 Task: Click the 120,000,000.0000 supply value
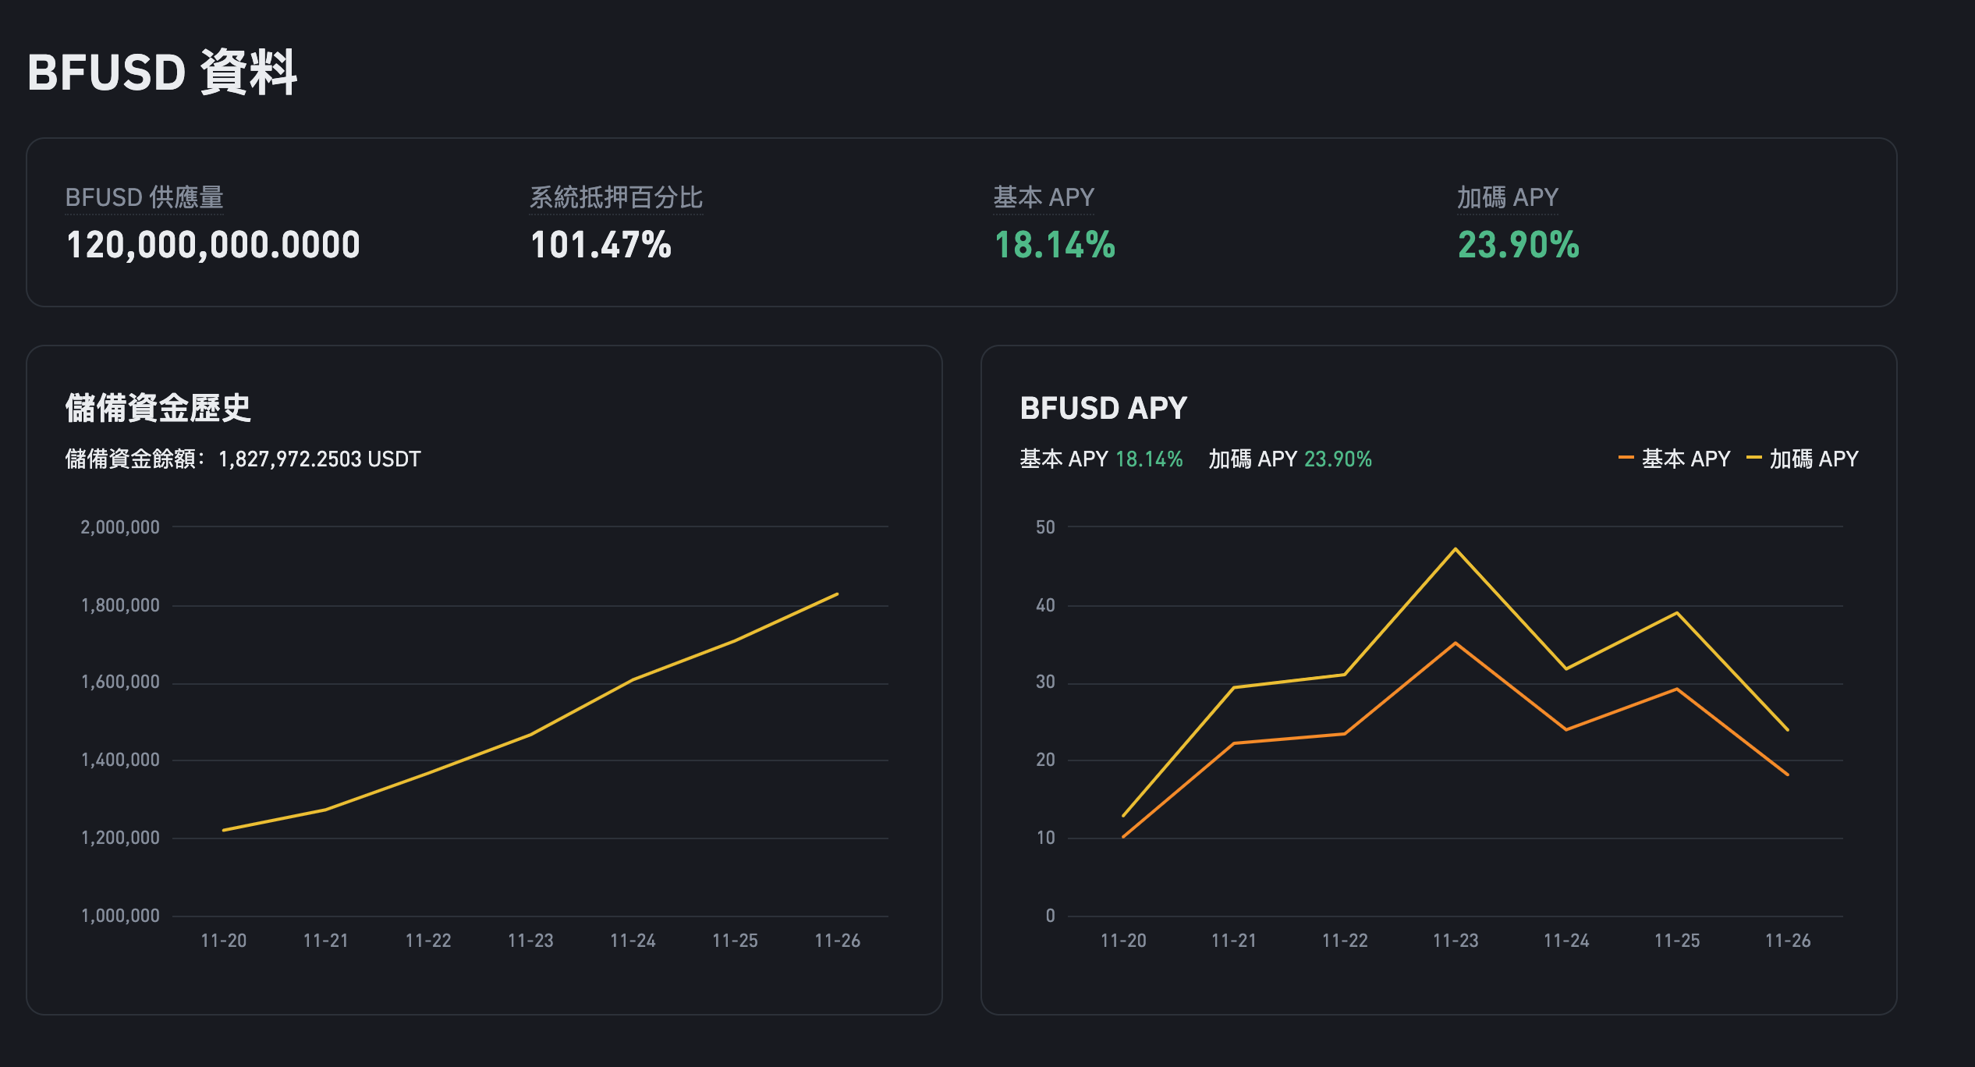point(213,245)
